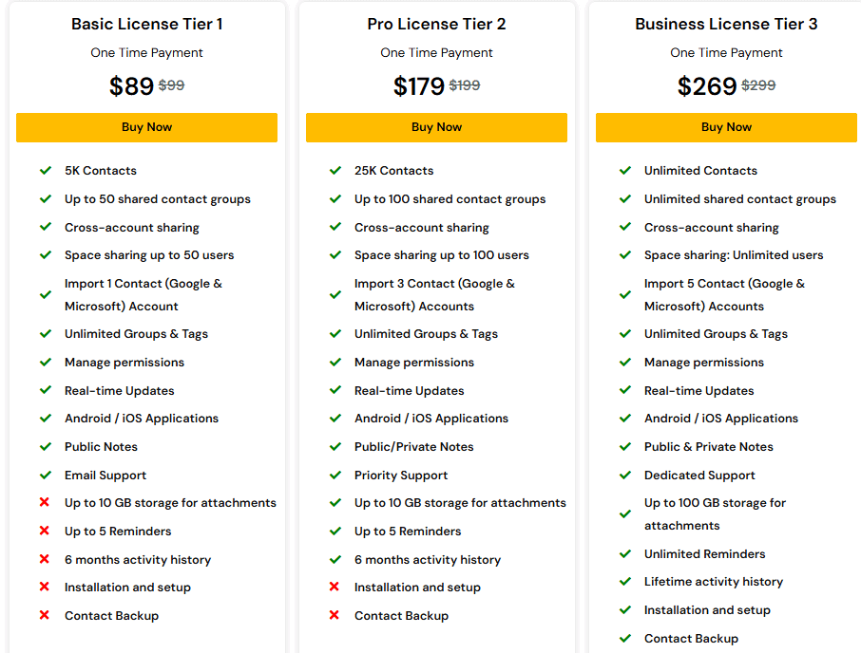Click the green checkmark beside 5K Contacts
The image size is (861, 653).
coord(45,171)
